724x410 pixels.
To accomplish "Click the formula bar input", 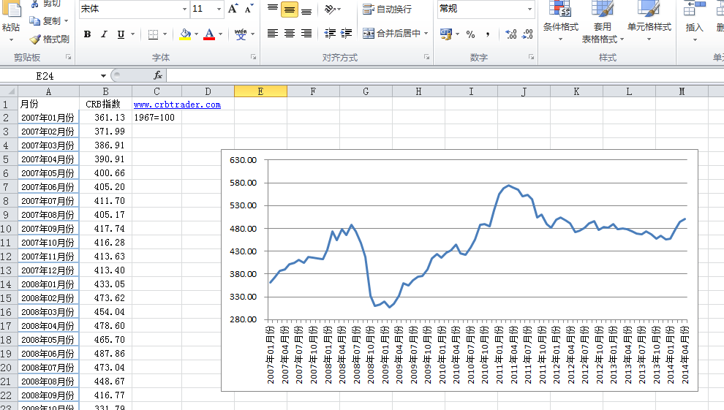I will coord(444,75).
